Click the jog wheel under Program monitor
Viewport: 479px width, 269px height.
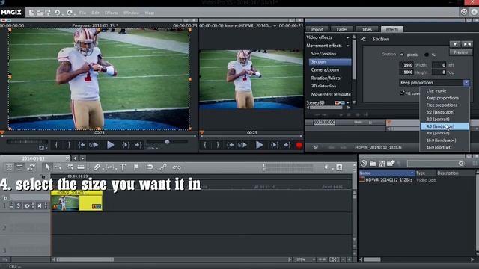27,142
